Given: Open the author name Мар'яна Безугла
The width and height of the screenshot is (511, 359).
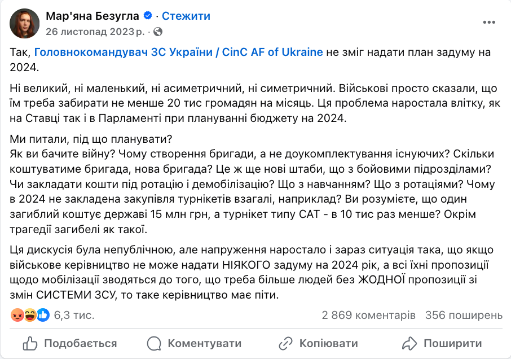Looking at the screenshot, I should click(x=92, y=16).
